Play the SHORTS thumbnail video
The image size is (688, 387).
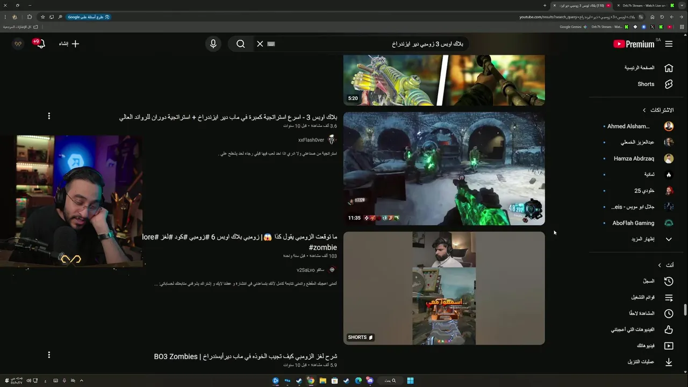[444, 288]
